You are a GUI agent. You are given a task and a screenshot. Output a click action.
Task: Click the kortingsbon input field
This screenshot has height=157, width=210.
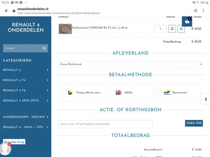pyautogui.click(x=105, y=124)
